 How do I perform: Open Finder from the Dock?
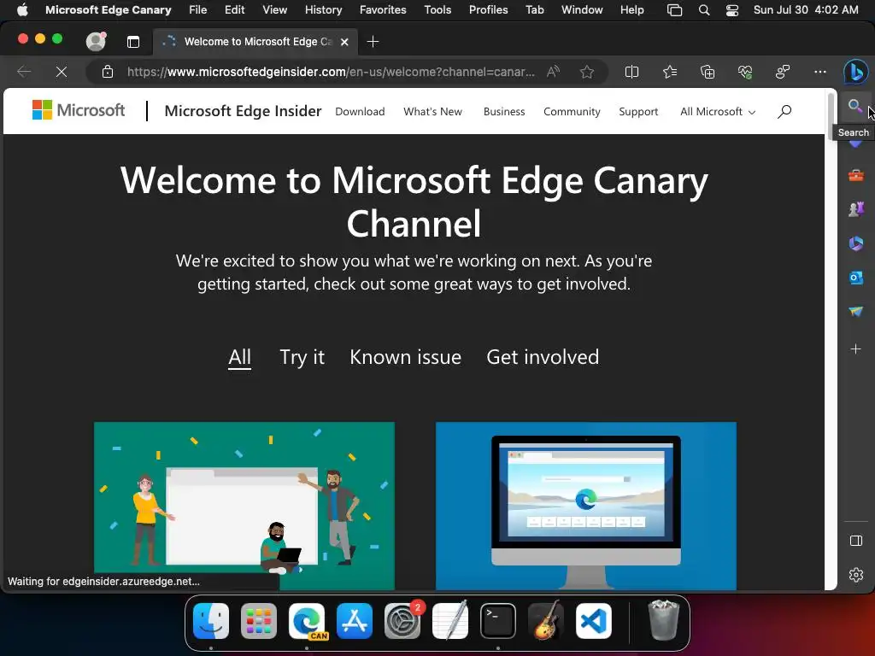click(x=211, y=621)
